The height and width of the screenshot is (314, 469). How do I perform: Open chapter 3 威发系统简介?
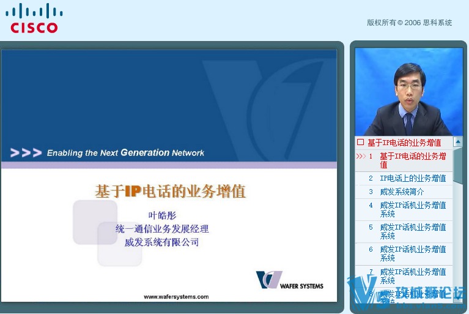pyautogui.click(x=404, y=192)
